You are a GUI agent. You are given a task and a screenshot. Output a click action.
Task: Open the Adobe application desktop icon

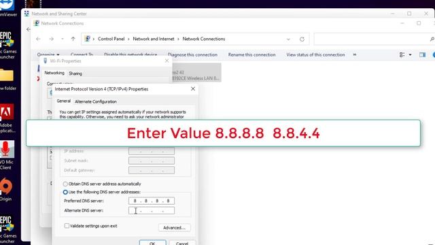[x=7, y=118]
